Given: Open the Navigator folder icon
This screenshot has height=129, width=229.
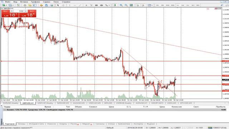Looking at the screenshot, I should [30, 5].
